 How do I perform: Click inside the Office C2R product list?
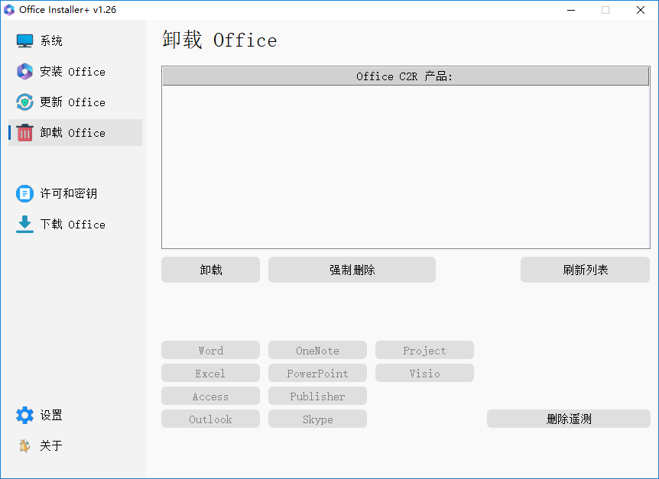tap(405, 160)
